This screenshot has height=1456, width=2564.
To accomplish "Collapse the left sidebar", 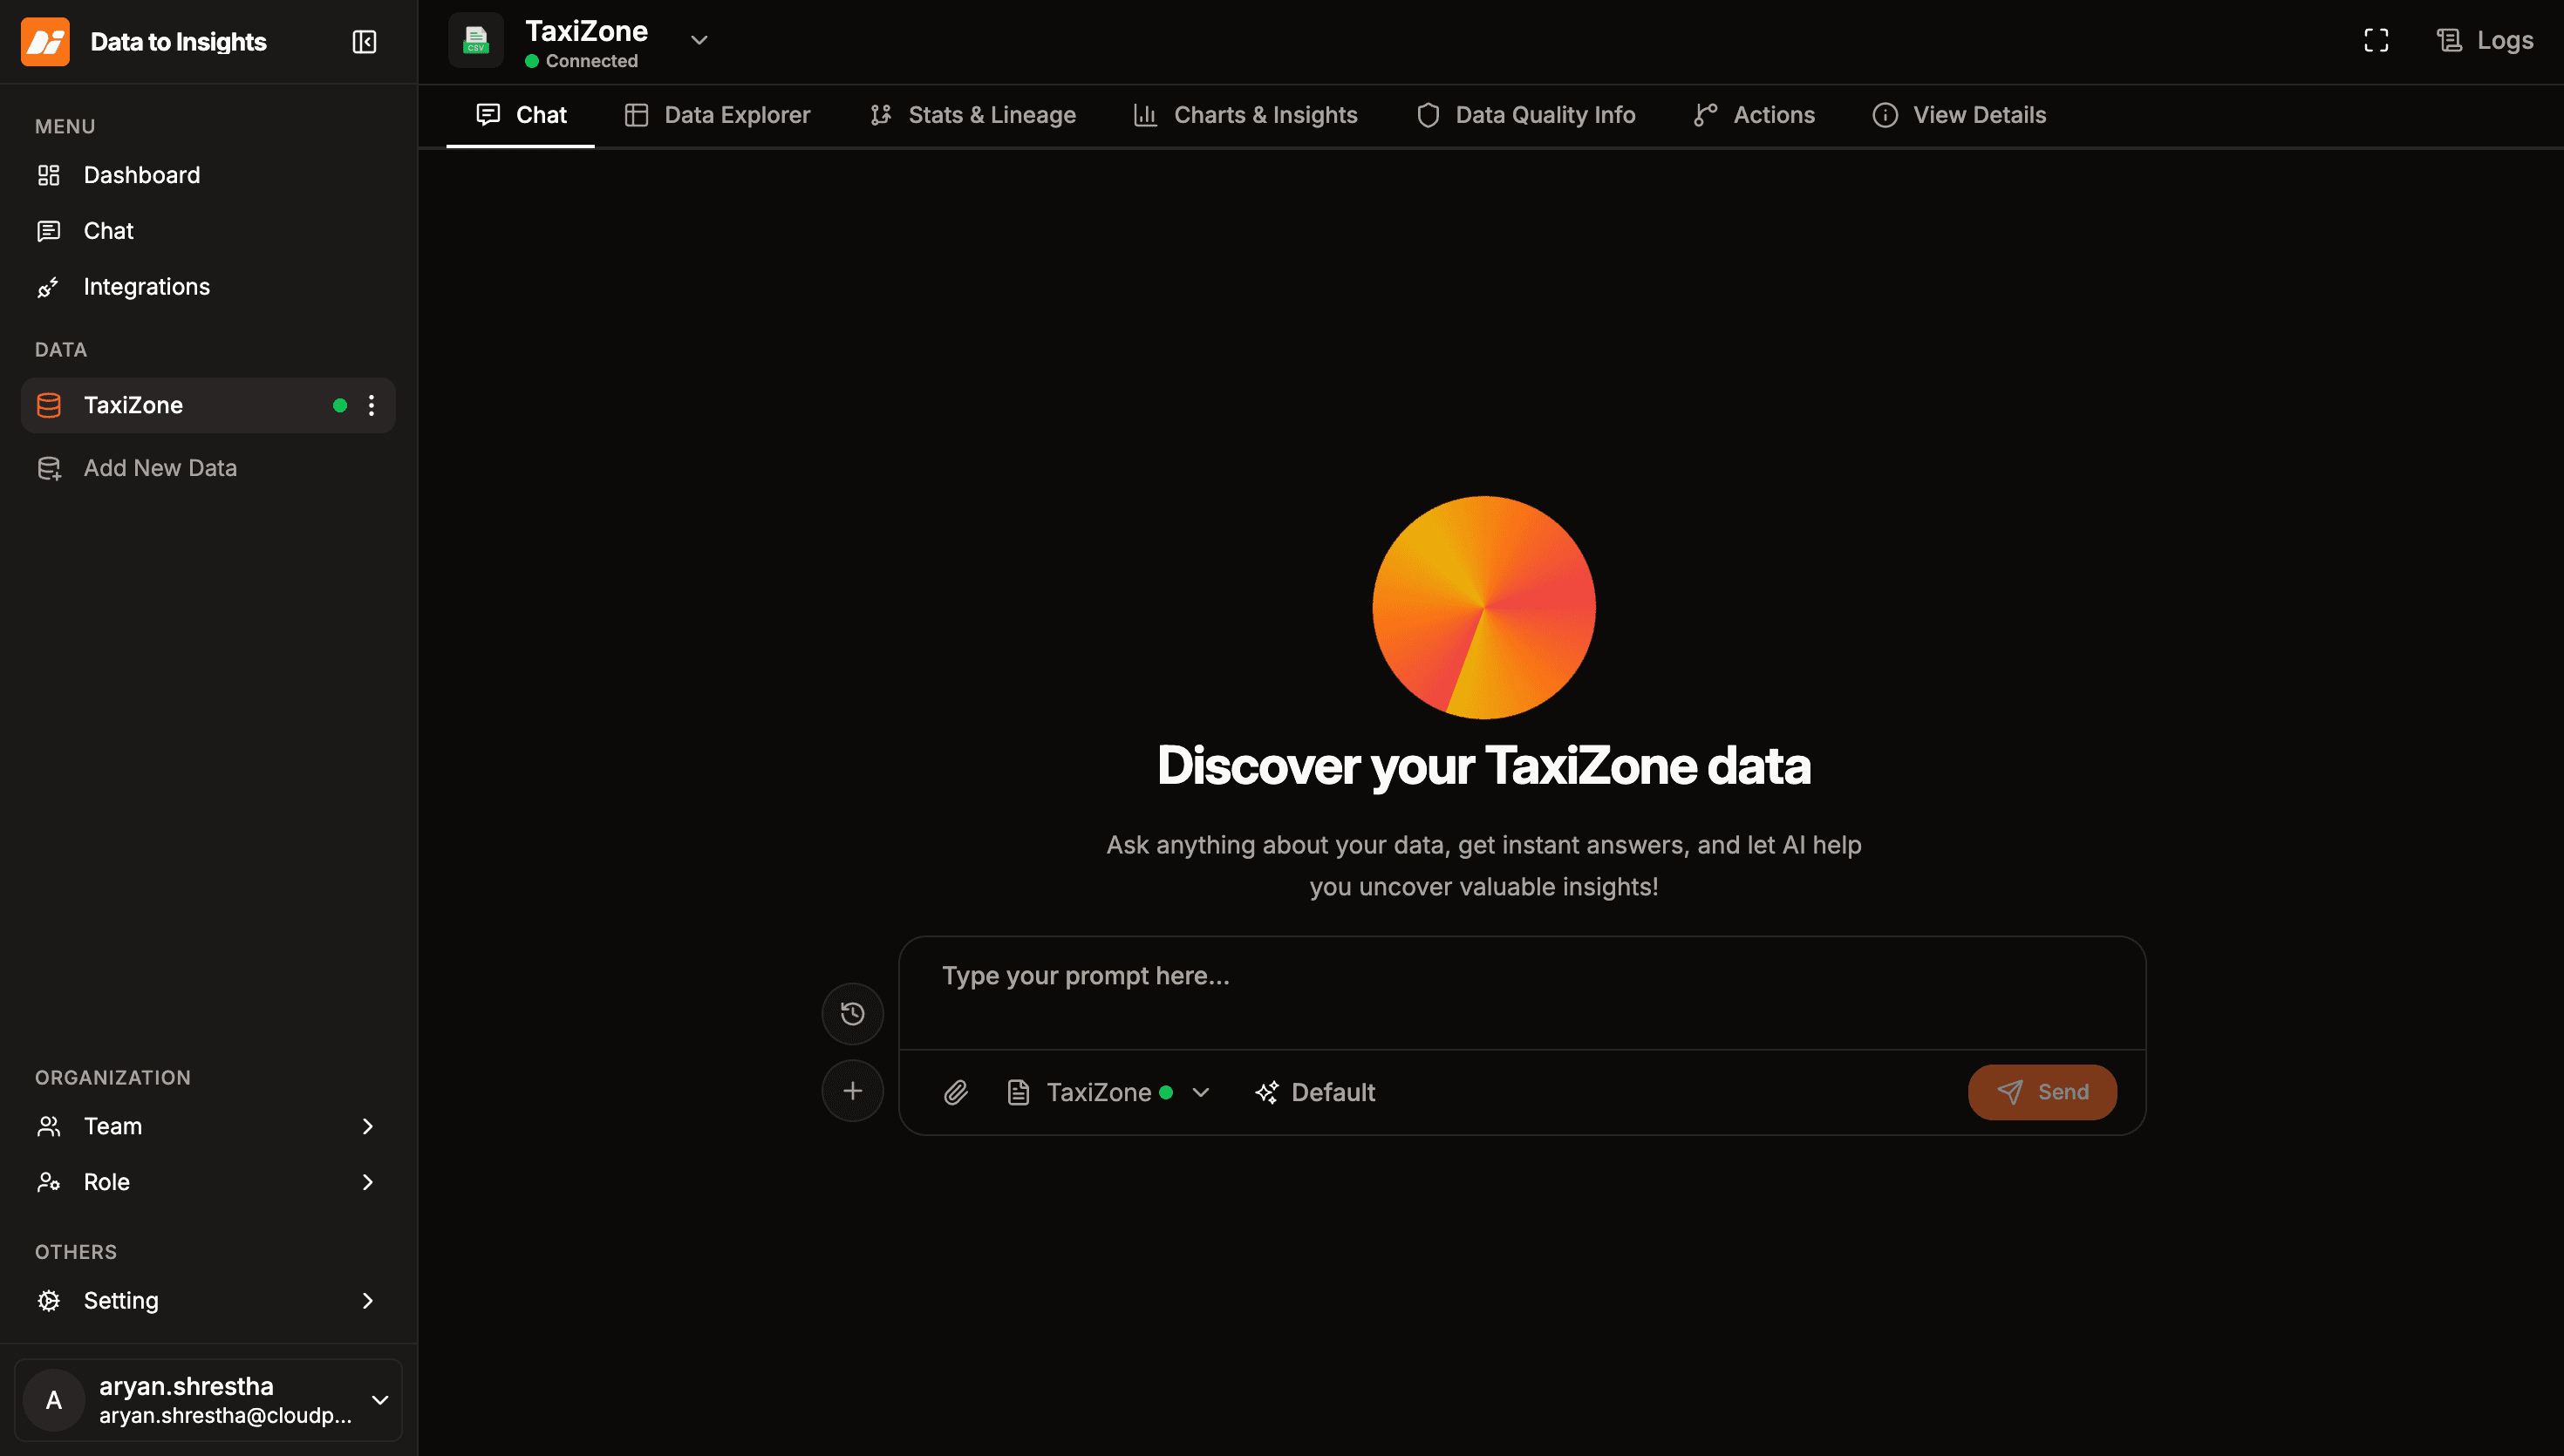I will 364,42.
